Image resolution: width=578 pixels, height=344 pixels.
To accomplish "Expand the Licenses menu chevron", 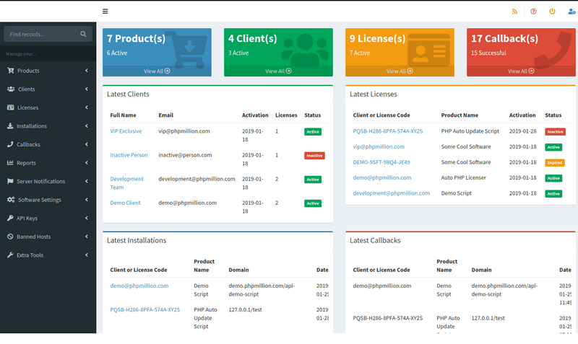I will (87, 107).
